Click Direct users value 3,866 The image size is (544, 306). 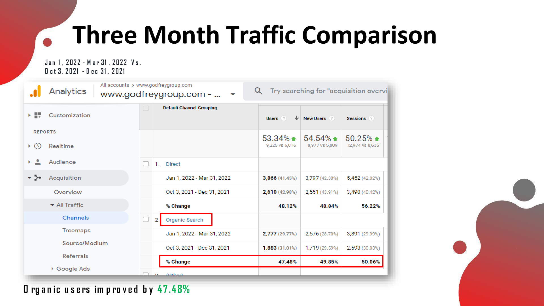(x=269, y=178)
